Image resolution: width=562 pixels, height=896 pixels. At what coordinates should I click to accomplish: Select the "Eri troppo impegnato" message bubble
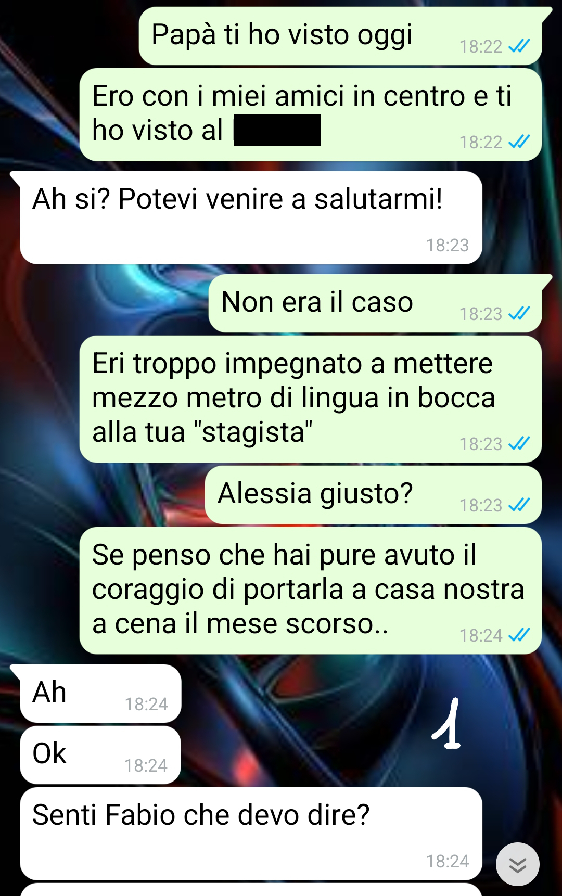click(x=311, y=399)
